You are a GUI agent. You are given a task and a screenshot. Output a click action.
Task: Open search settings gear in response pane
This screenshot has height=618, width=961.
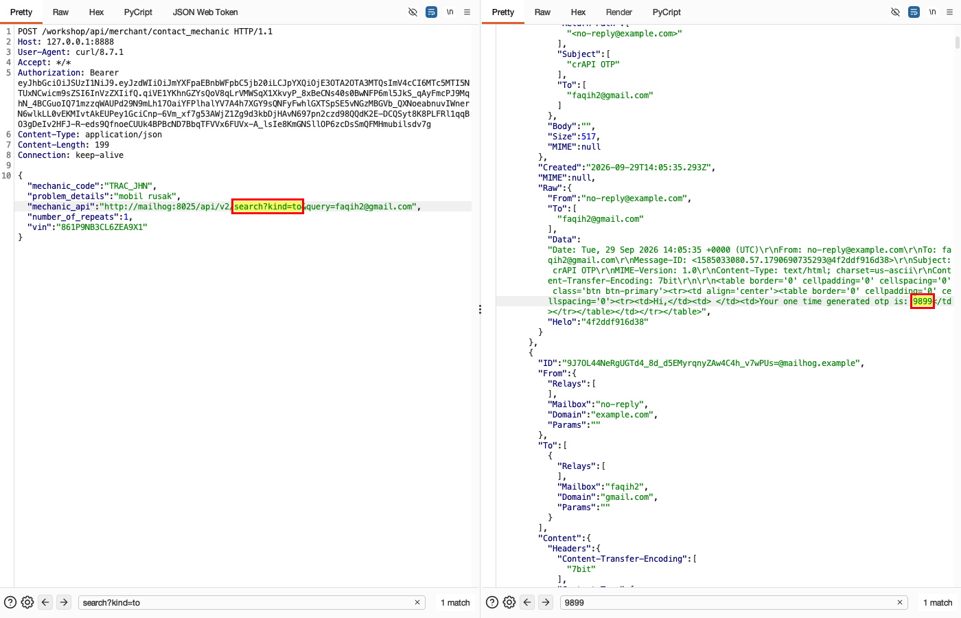pyautogui.click(x=509, y=602)
